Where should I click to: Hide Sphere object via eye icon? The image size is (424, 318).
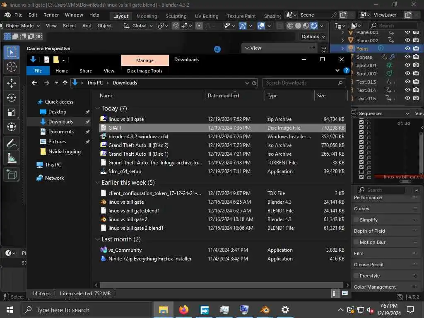tap(407, 57)
